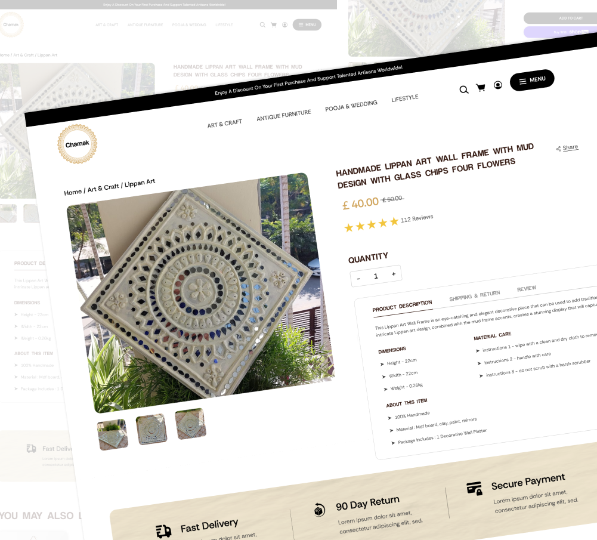Click the struck-through £ 50.00 price
Viewport: 597px width, 540px height.
point(392,199)
